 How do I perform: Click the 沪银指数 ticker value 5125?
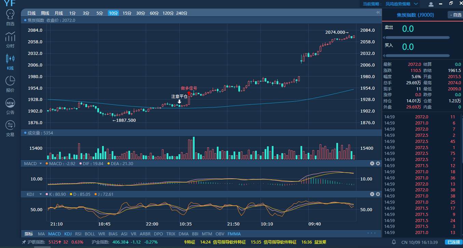[54, 242]
